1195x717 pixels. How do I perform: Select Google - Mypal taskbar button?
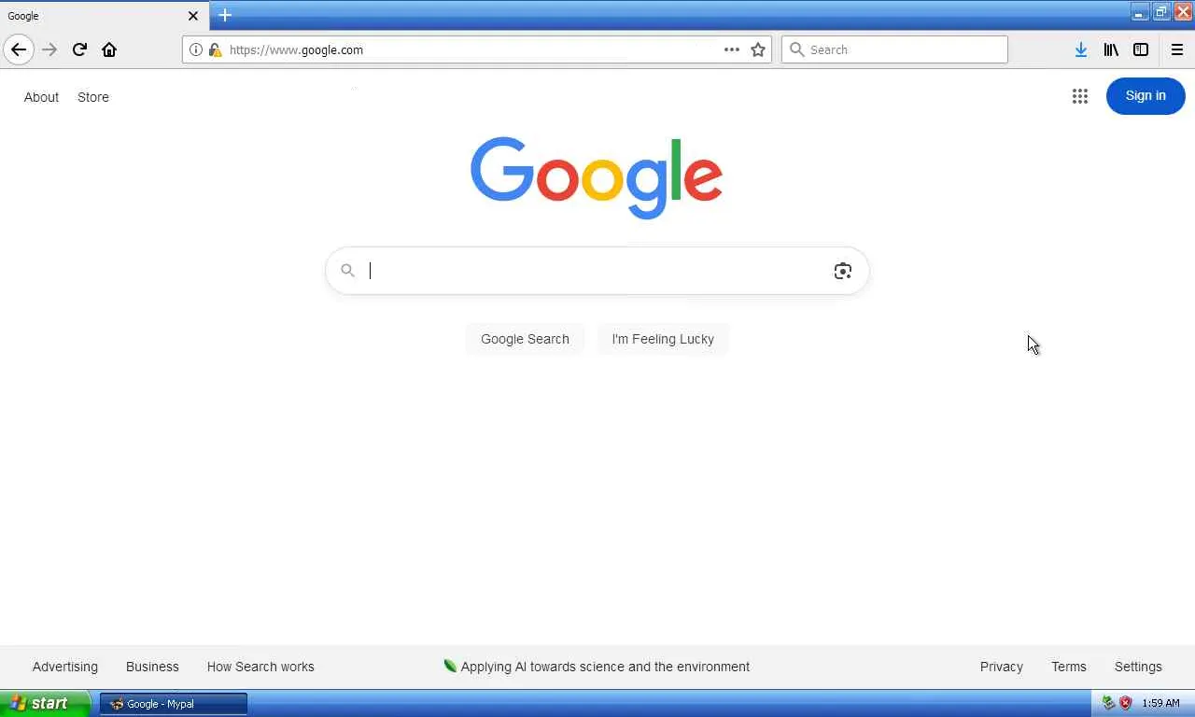[174, 704]
